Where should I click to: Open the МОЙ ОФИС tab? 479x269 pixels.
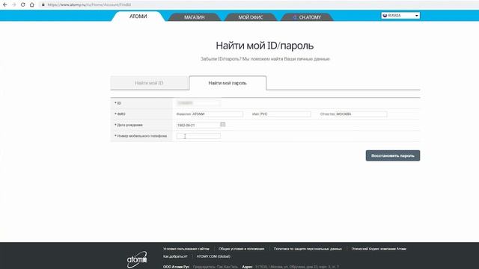click(x=251, y=17)
